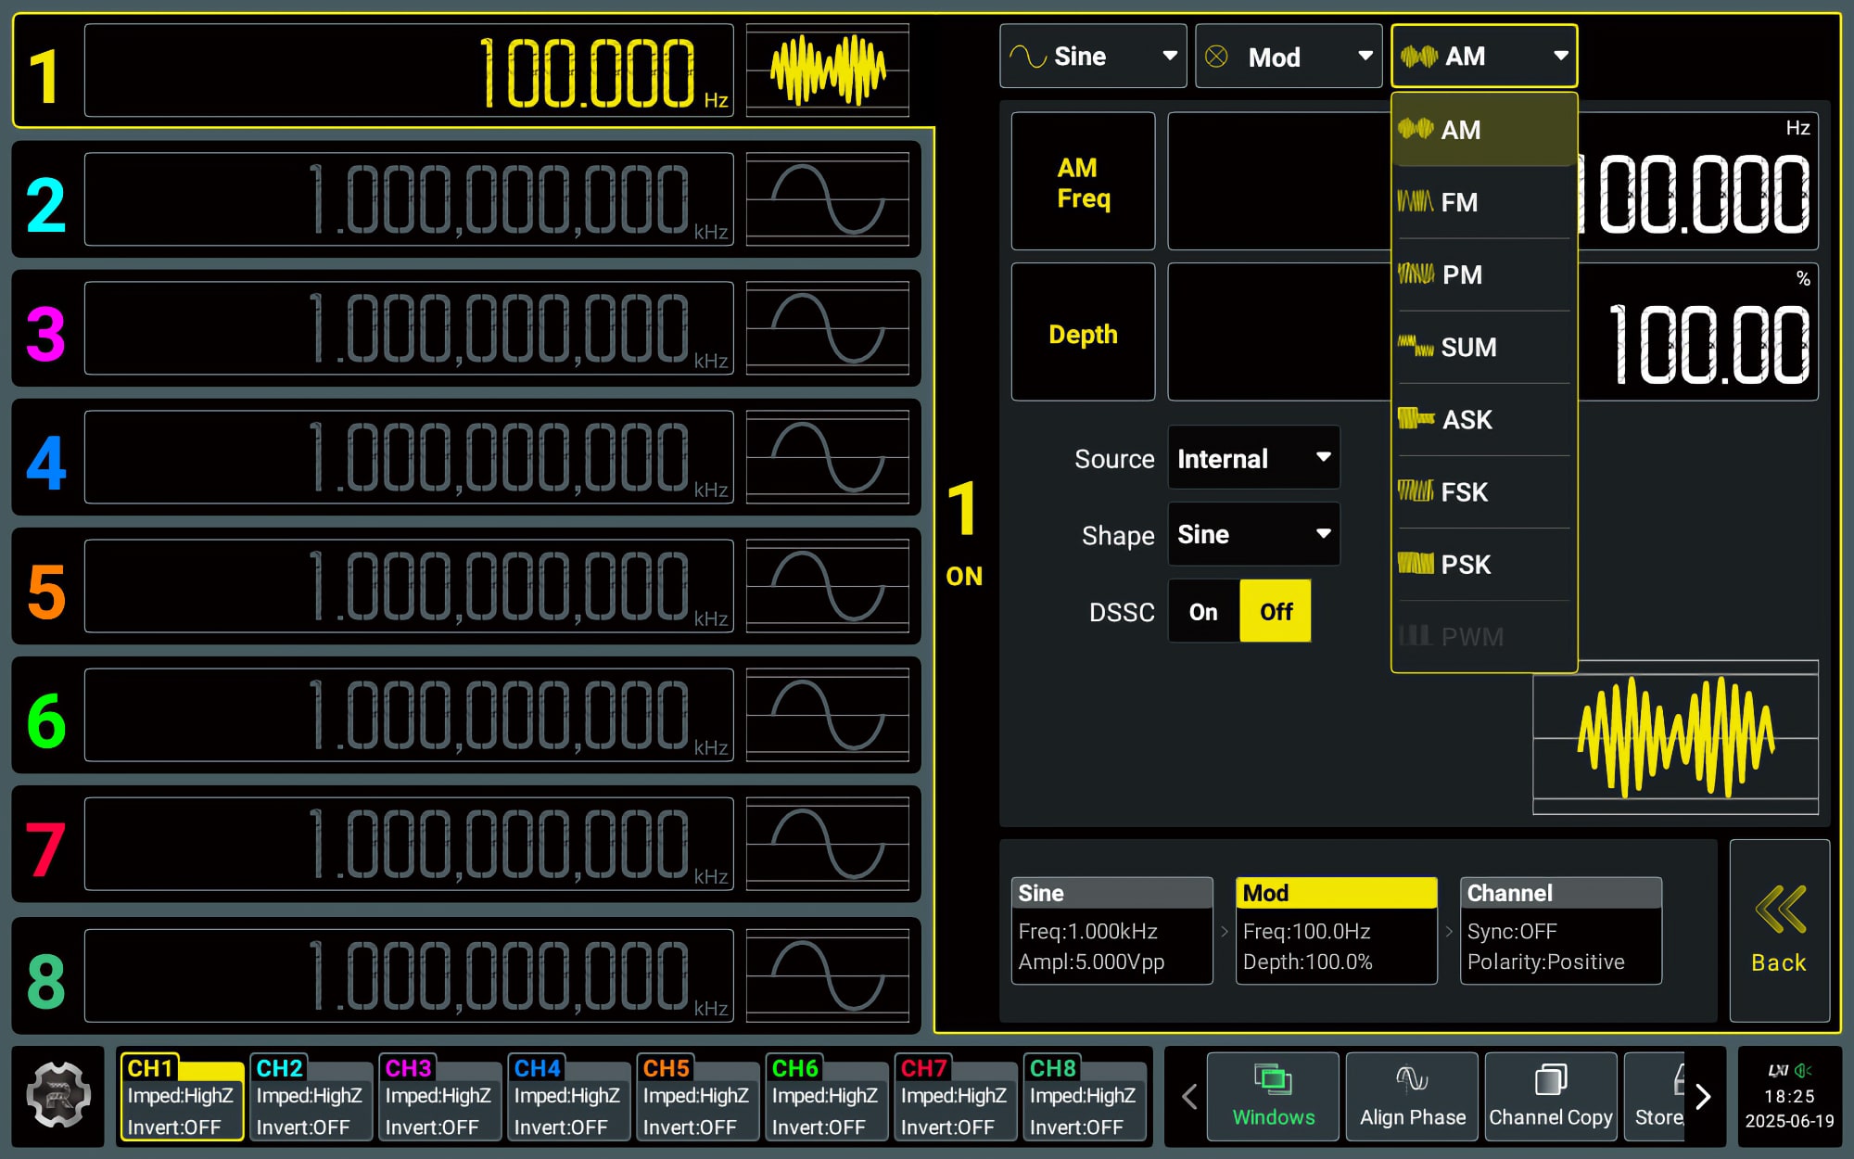Show more toolbar items with right arrow
Image resolution: width=1854 pixels, height=1159 pixels.
[1703, 1097]
